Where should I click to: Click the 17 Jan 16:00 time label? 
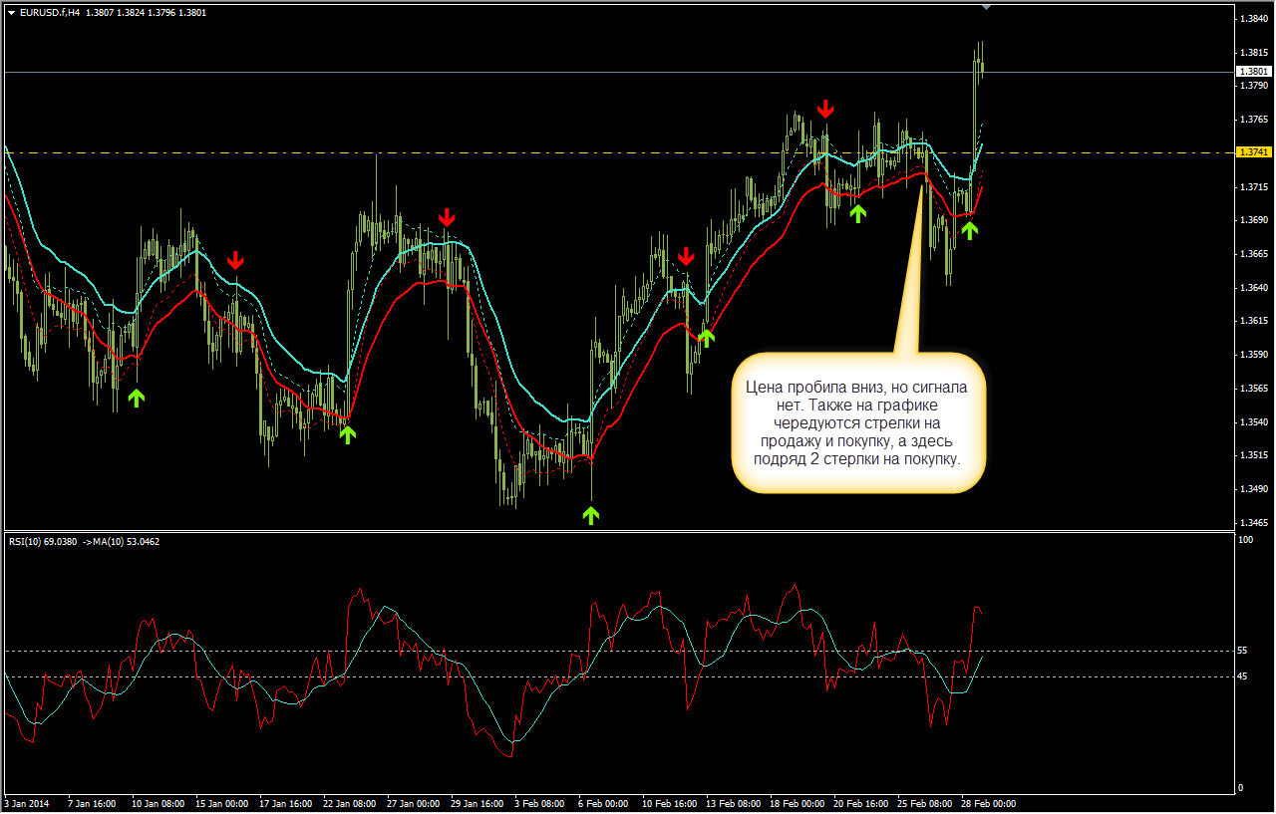[x=286, y=803]
